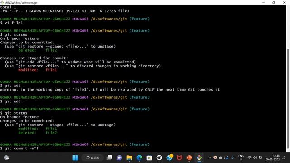Click the microphone tray icon
The image size is (290, 163).
point(232,158)
